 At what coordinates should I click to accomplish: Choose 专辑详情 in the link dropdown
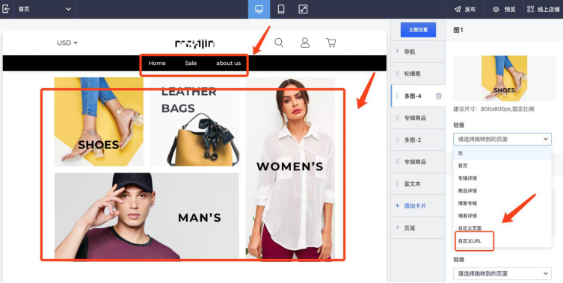[x=502, y=178]
